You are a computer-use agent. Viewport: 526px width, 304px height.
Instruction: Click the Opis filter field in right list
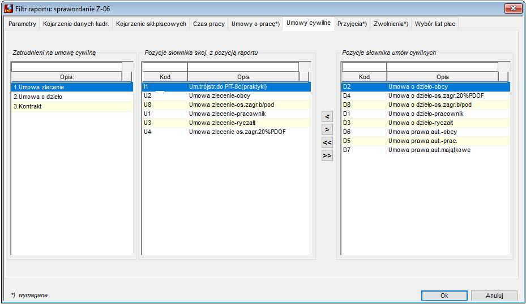(x=442, y=67)
